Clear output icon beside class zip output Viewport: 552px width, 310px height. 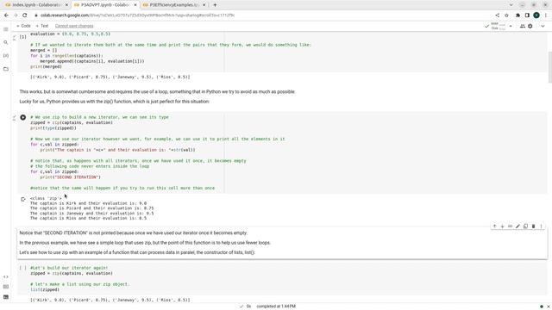(23, 199)
